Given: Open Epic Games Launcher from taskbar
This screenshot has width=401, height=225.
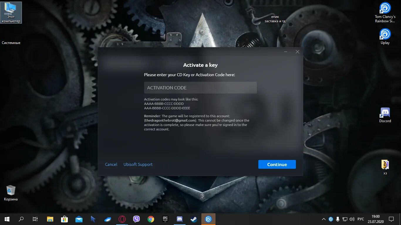Looking at the screenshot, I should [165, 219].
